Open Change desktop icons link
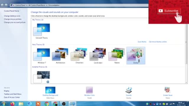 (x=12, y=16)
